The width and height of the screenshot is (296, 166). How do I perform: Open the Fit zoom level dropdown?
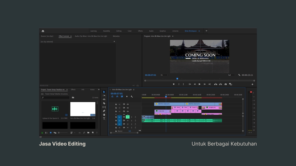click(x=164, y=75)
